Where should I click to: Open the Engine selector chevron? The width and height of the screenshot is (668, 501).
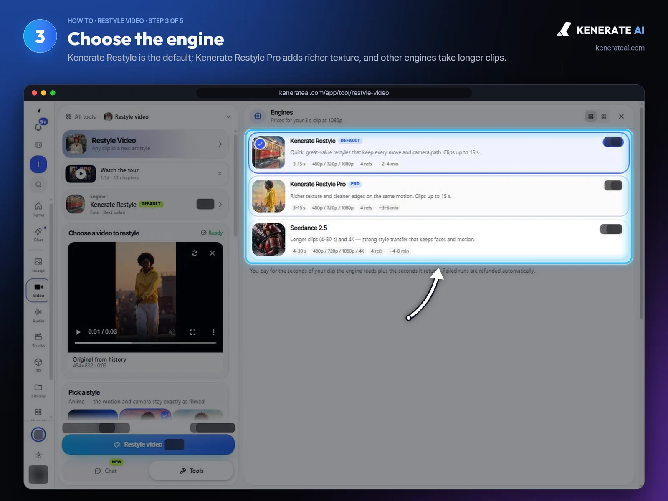point(220,204)
